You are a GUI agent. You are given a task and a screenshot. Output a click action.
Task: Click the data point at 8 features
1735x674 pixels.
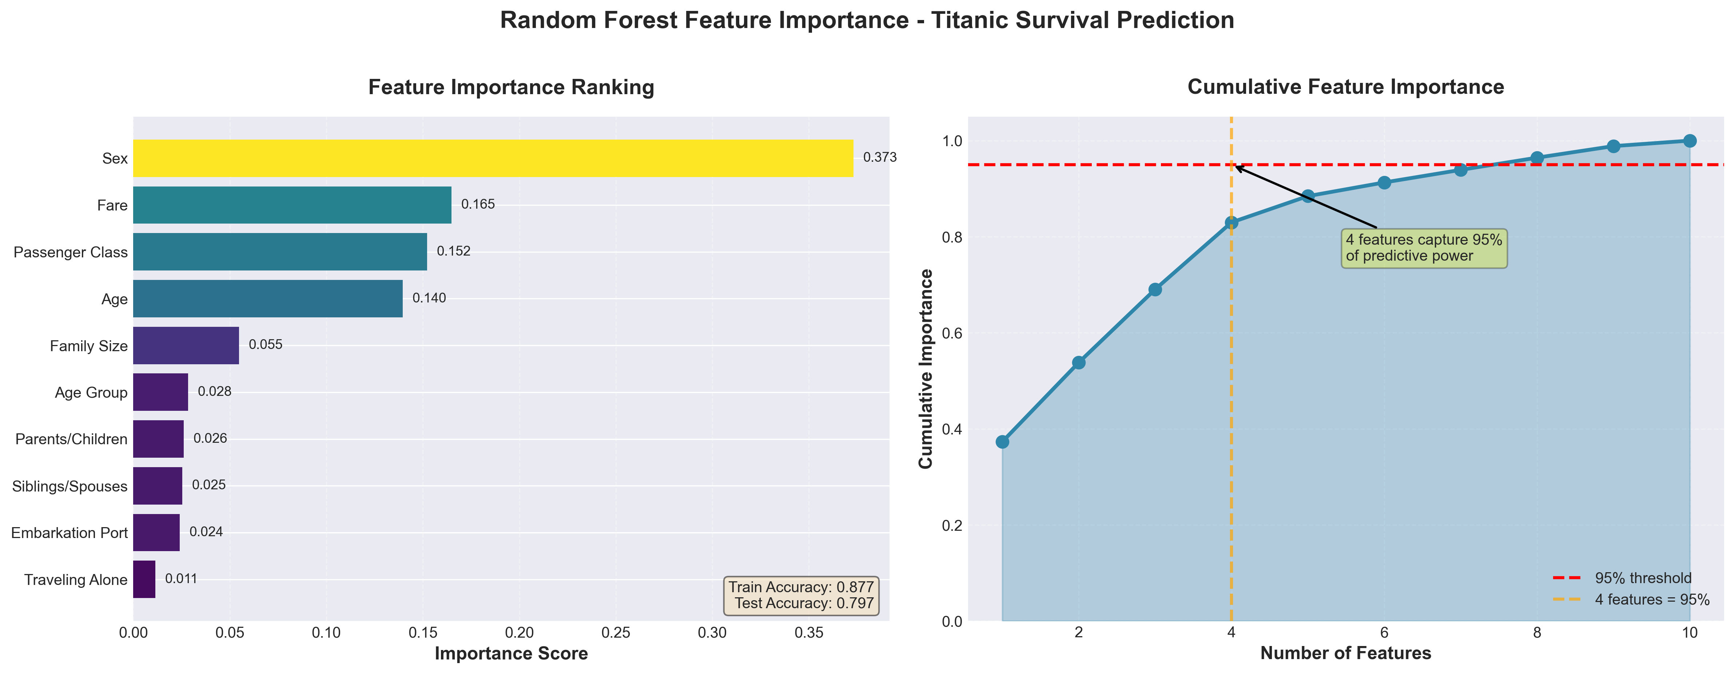pyautogui.click(x=1537, y=158)
